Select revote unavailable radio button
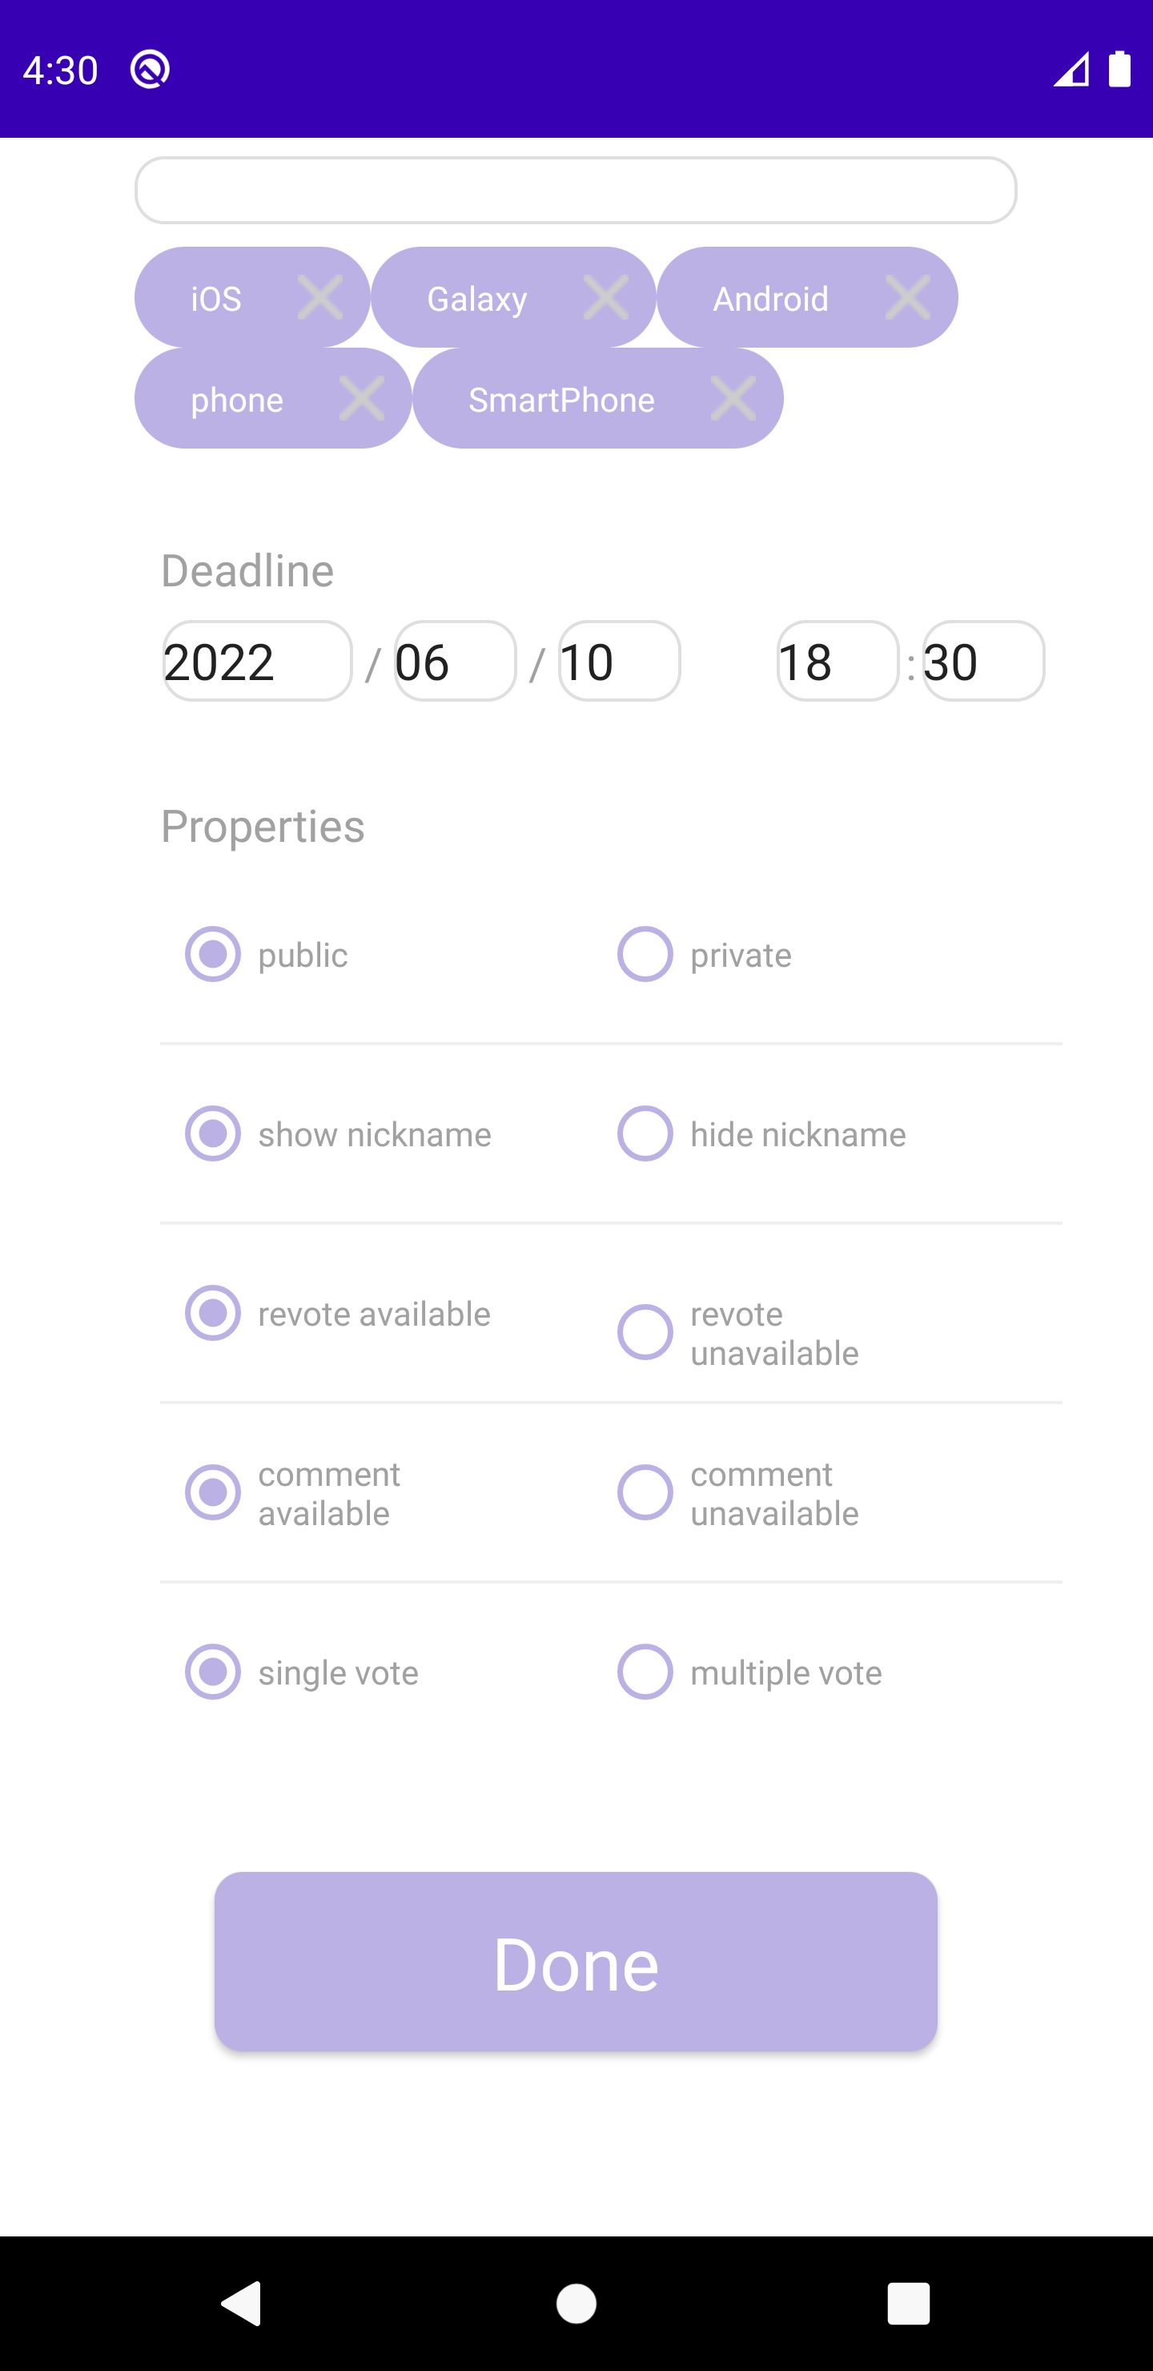The image size is (1153, 2371). tap(645, 1332)
